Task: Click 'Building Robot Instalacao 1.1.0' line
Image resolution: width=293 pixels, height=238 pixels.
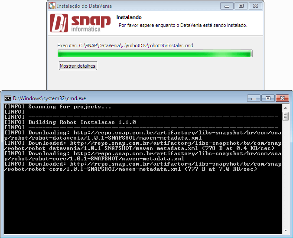Action: pos(70,122)
